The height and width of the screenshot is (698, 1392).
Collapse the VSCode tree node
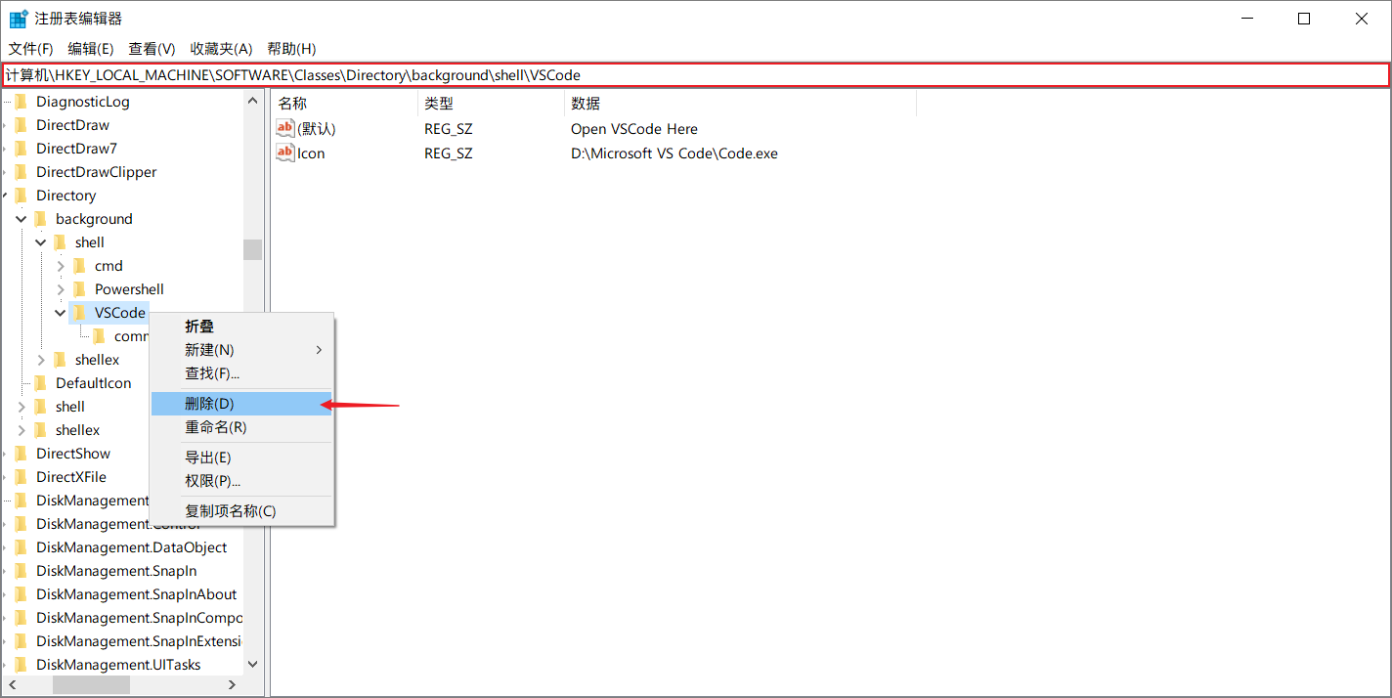(x=61, y=313)
